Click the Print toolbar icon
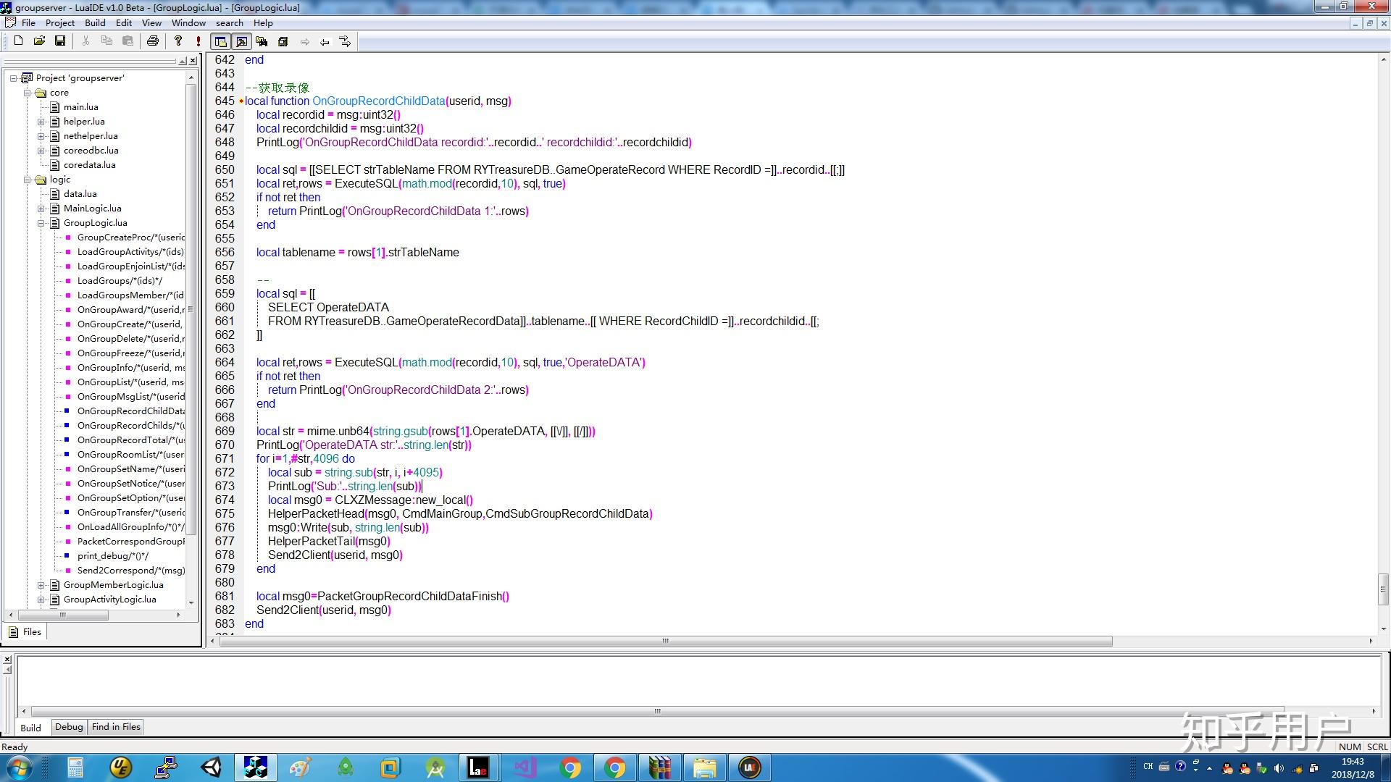Image resolution: width=1391 pixels, height=782 pixels. [x=153, y=41]
